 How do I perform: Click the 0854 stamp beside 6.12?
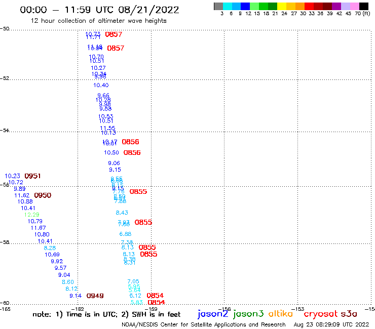tap(155, 296)
